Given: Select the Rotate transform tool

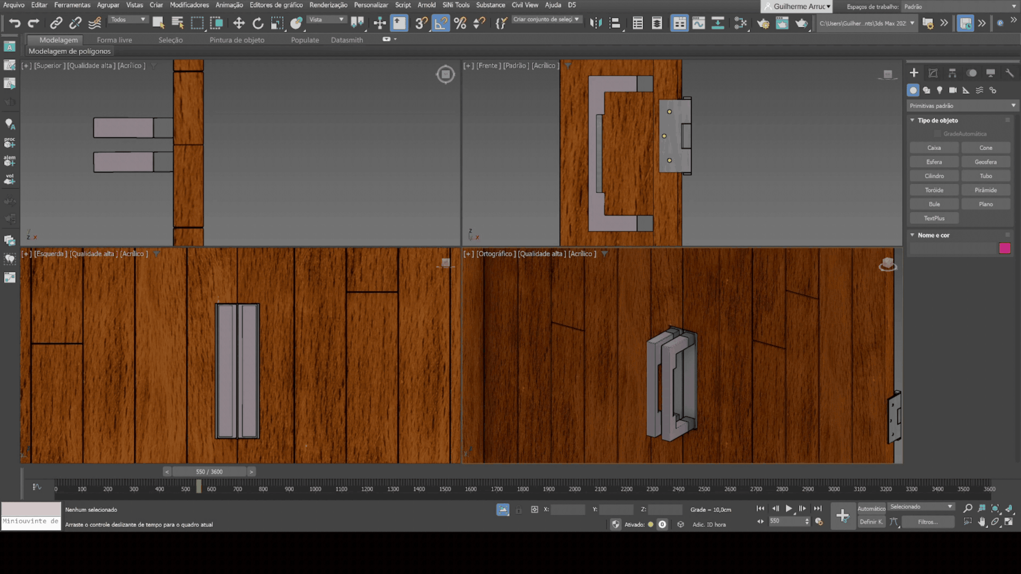Looking at the screenshot, I should pos(258,23).
